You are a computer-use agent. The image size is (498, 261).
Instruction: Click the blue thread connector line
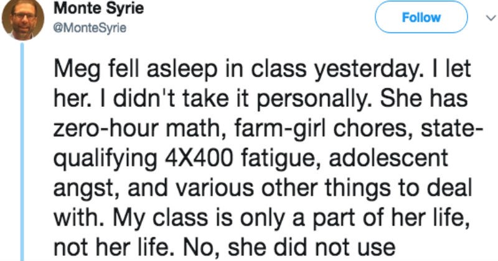point(22,152)
